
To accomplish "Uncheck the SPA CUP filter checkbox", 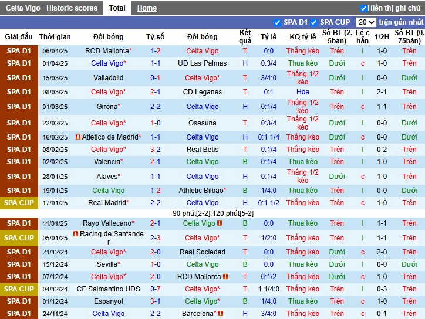I will tap(313, 22).
